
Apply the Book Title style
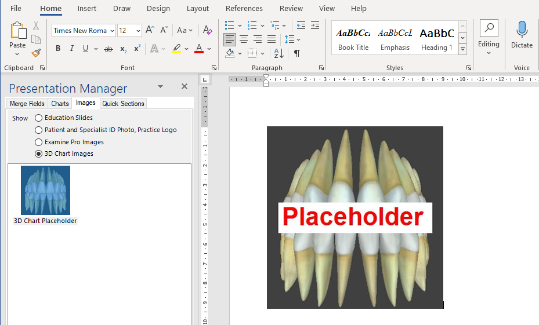click(353, 39)
